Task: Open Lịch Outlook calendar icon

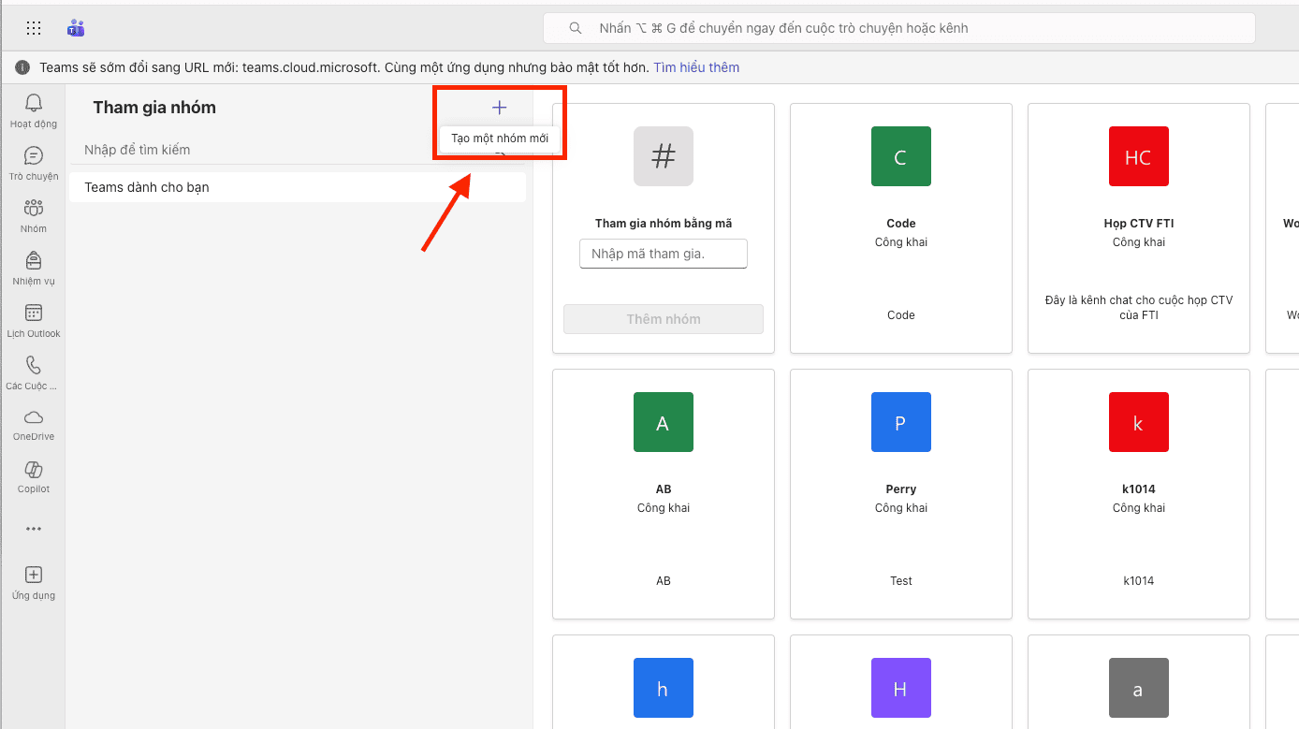Action: pyautogui.click(x=34, y=313)
